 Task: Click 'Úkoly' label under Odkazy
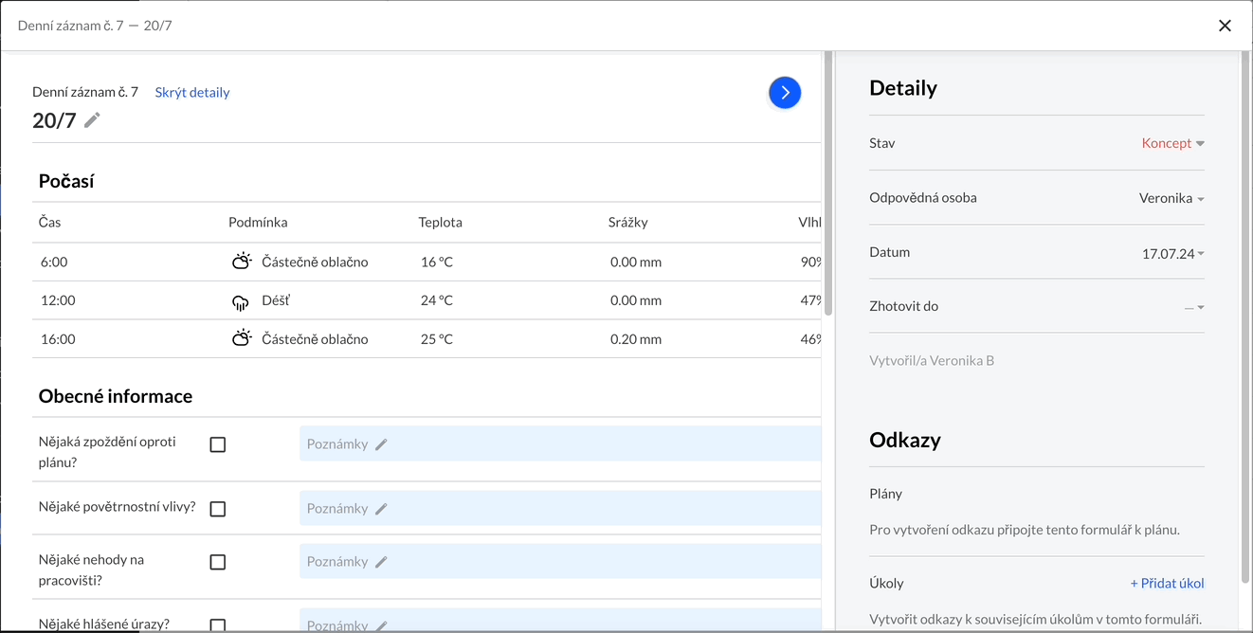pos(887,583)
